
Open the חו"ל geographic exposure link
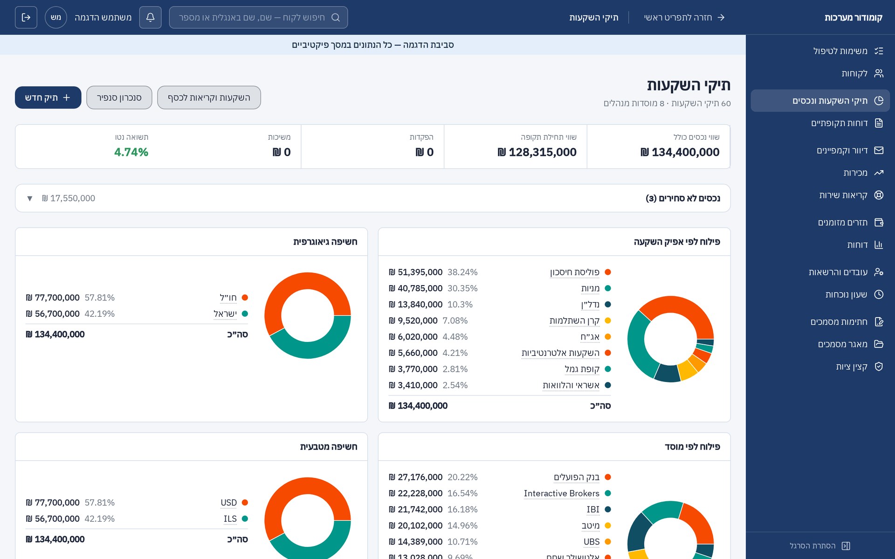click(x=228, y=298)
